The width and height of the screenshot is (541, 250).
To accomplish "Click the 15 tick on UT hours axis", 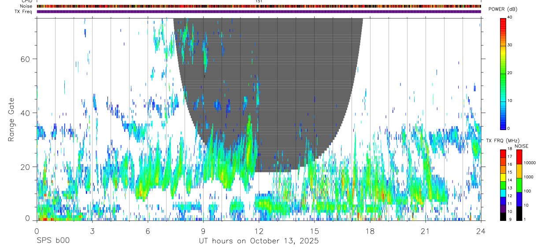I will pyautogui.click(x=314, y=231).
